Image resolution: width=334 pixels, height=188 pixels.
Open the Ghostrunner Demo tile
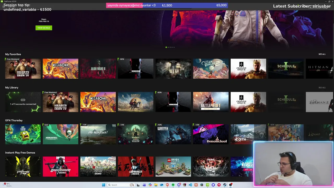[61, 167]
